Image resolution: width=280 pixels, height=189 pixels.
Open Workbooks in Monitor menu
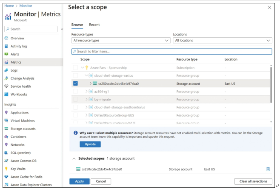(19, 94)
